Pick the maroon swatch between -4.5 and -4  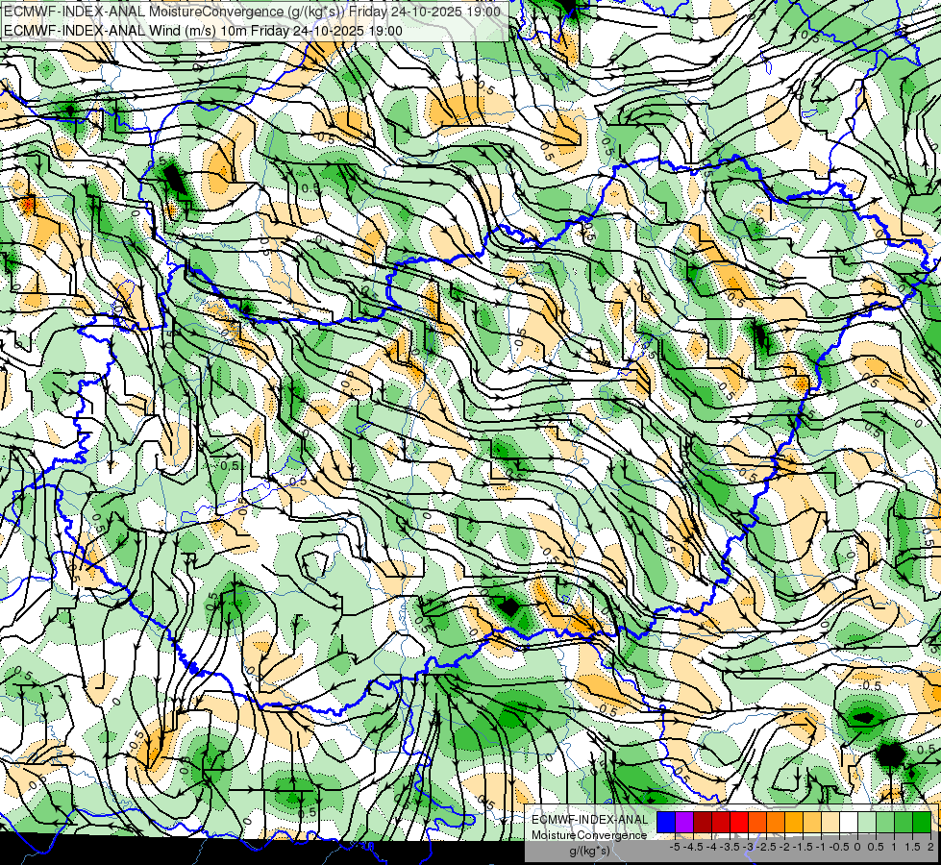[x=703, y=822]
